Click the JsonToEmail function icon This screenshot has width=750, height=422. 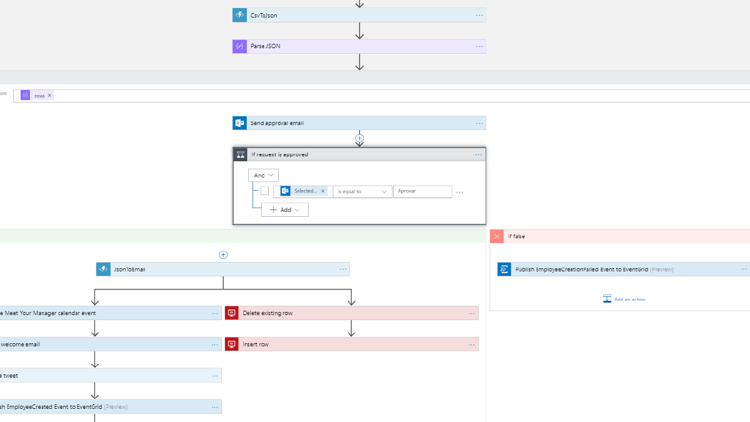pos(103,269)
